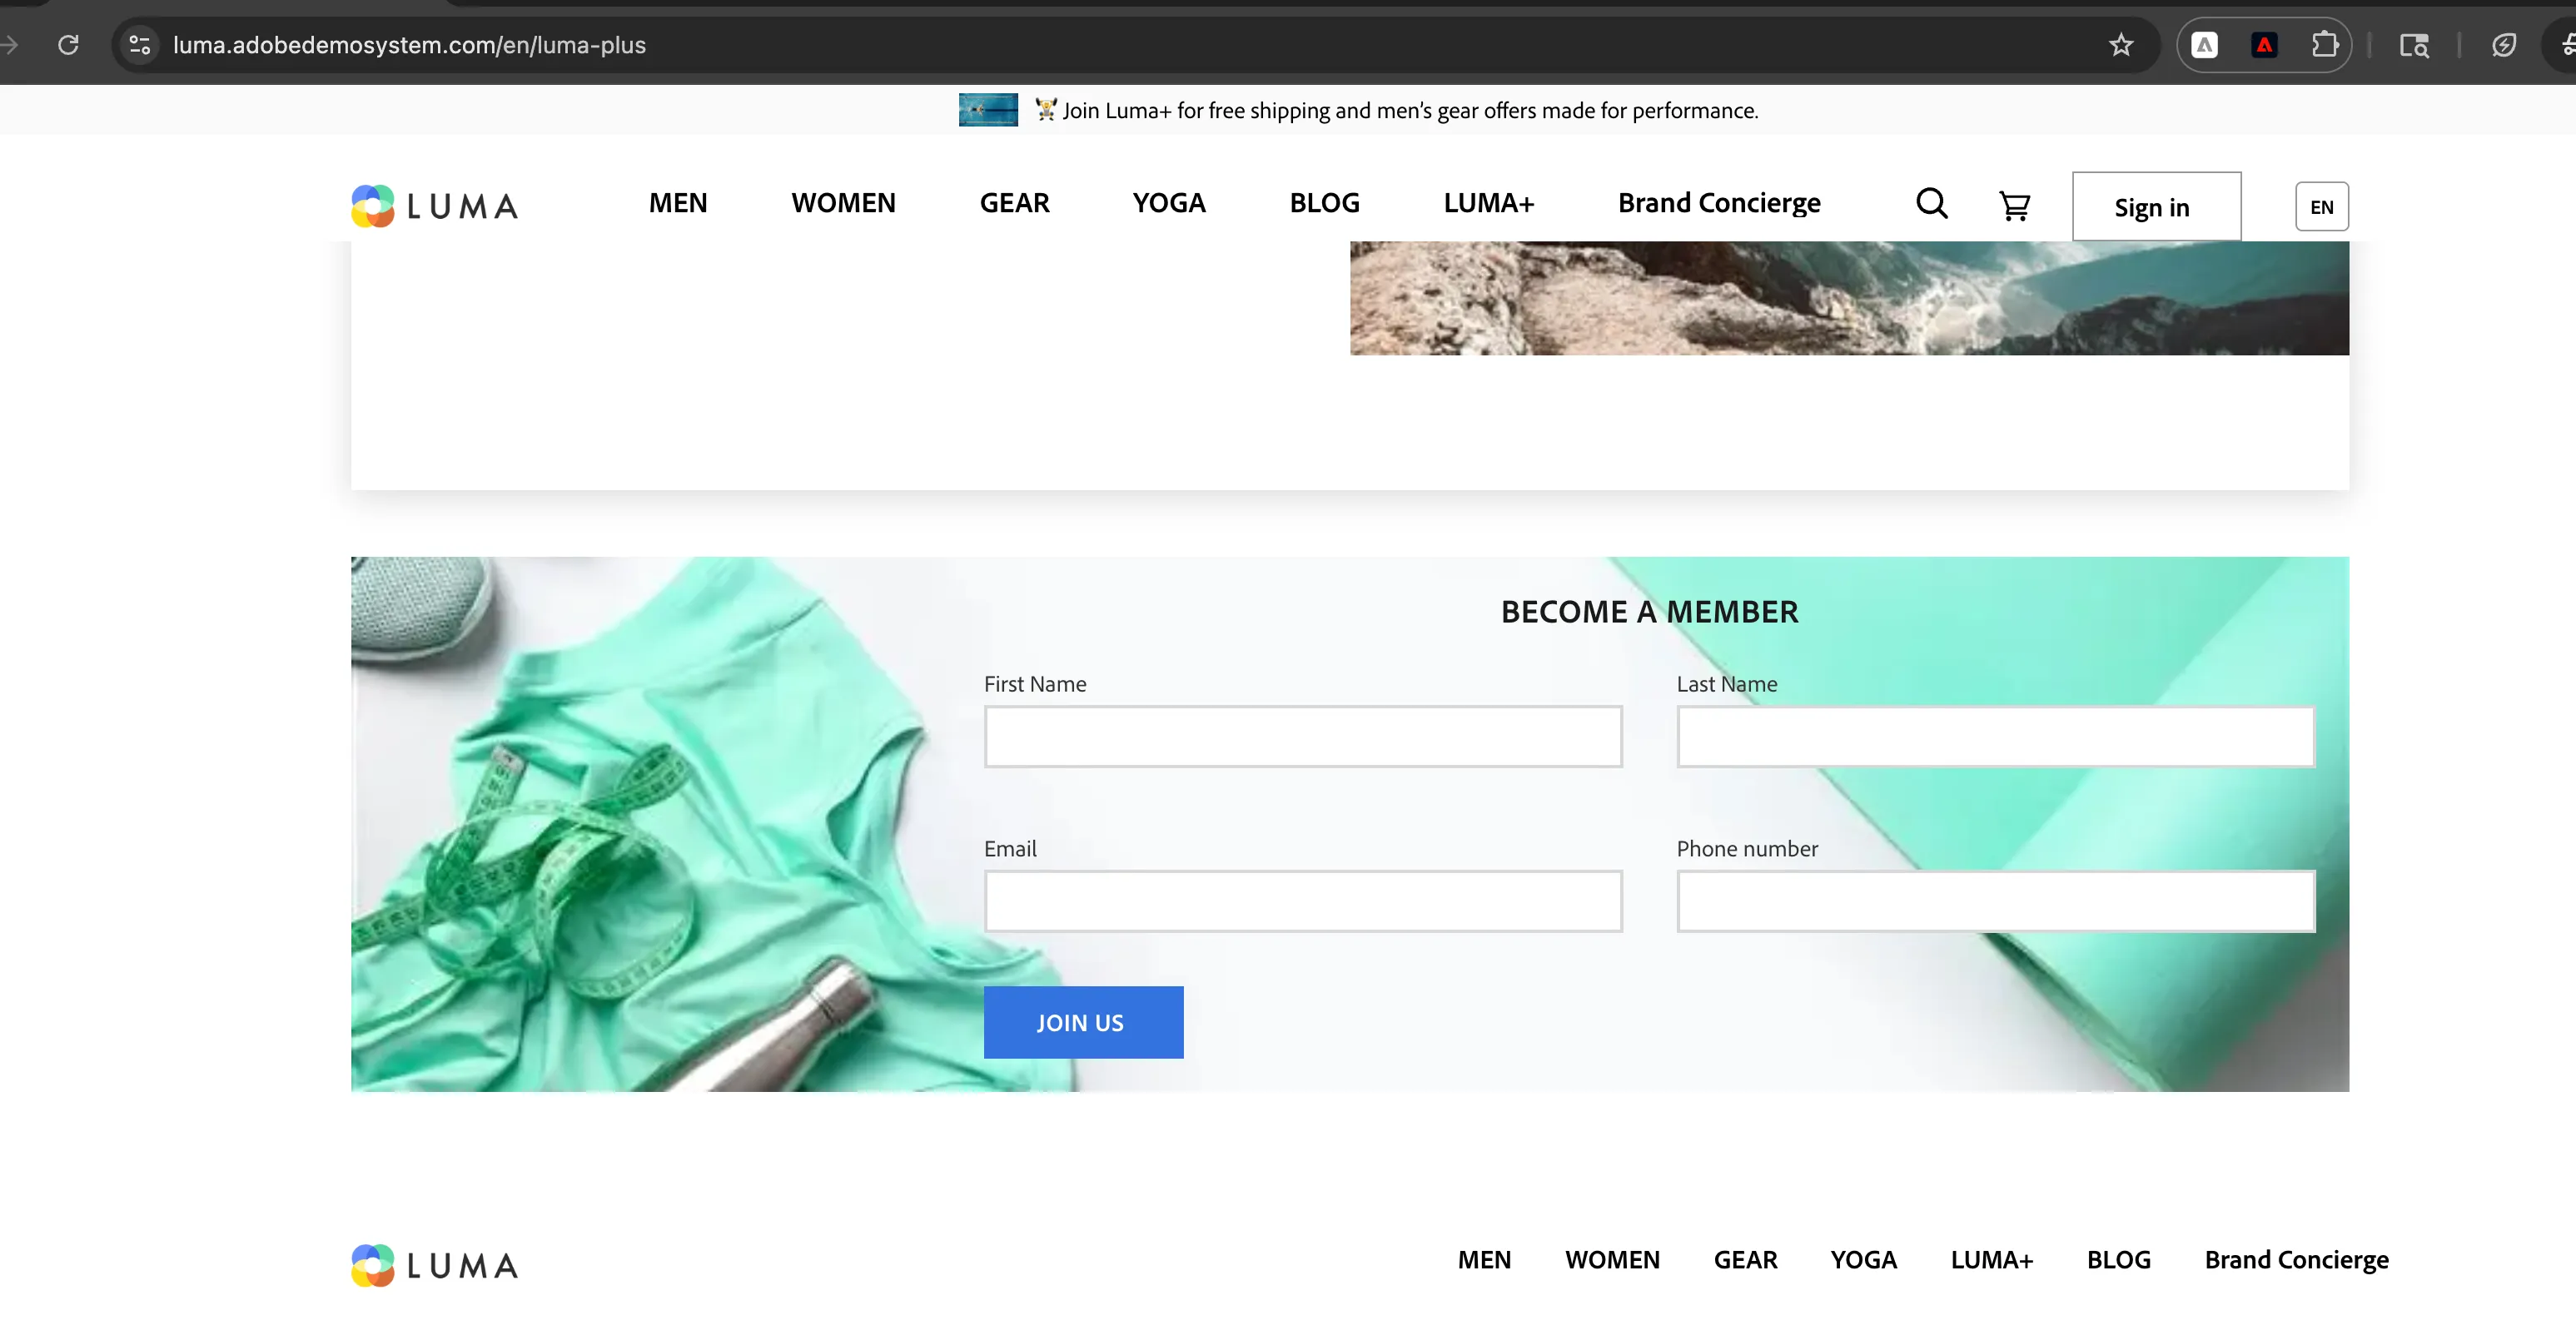Focus the Phone number input field
Screen dimensions: 2576x1330
tap(1995, 901)
